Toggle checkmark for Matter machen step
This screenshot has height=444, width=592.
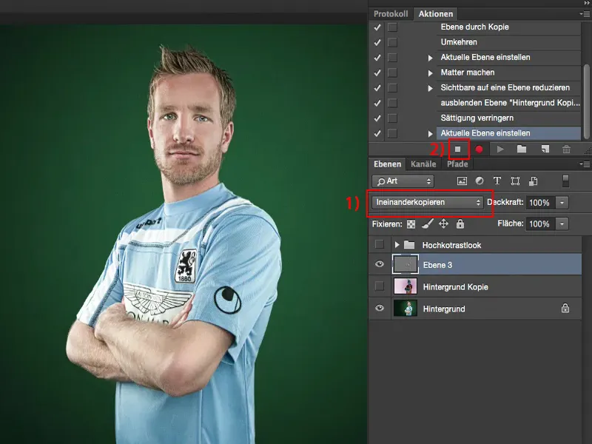click(377, 73)
